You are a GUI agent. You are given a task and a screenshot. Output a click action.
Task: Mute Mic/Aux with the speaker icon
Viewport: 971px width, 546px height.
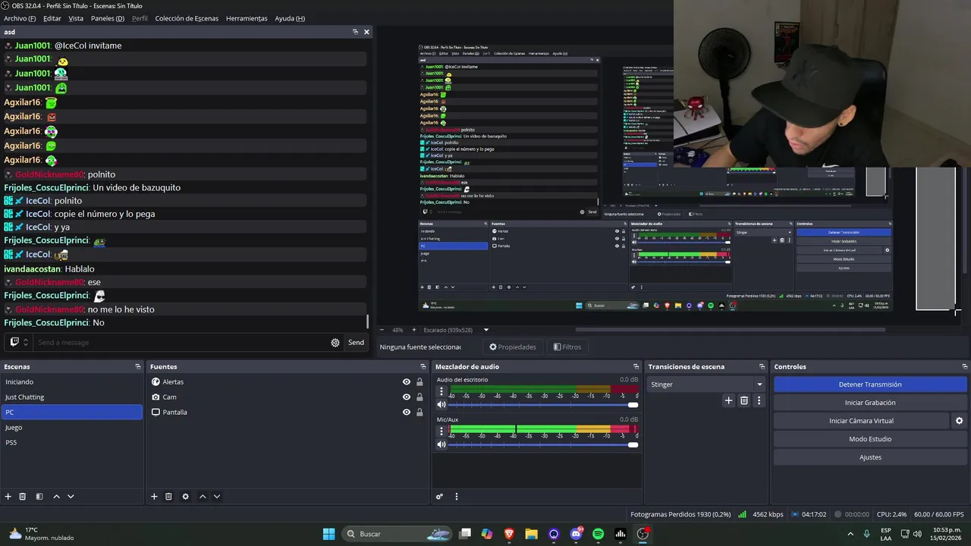coord(442,445)
